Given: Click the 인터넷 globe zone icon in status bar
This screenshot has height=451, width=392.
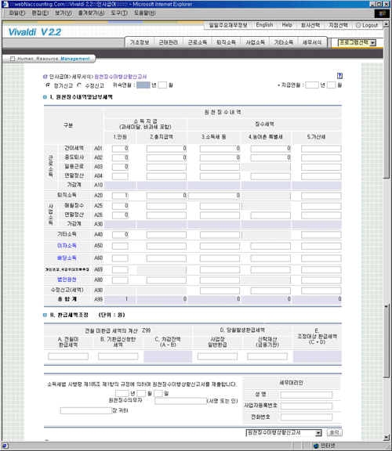Looking at the screenshot, I should [x=316, y=446].
